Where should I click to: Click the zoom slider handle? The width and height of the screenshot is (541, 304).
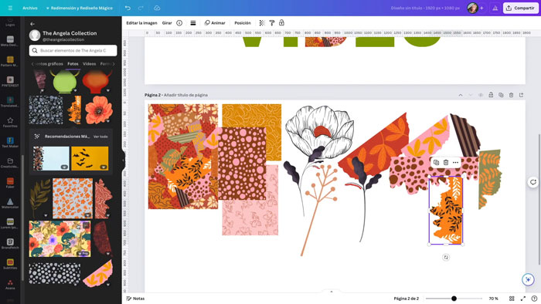454,299
